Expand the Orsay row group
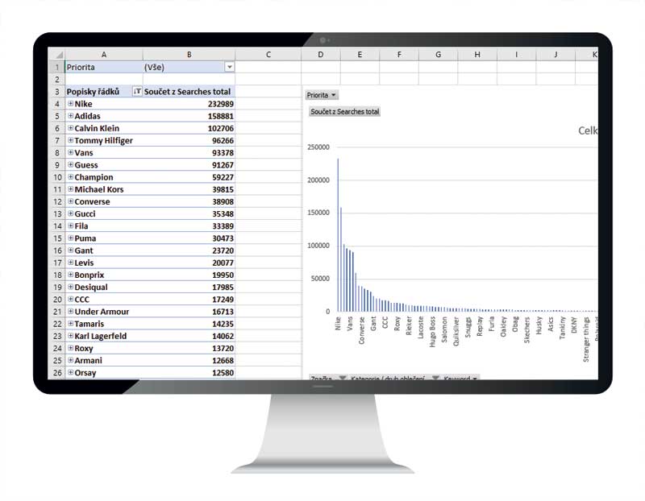This screenshot has height=501, width=645. (x=70, y=372)
